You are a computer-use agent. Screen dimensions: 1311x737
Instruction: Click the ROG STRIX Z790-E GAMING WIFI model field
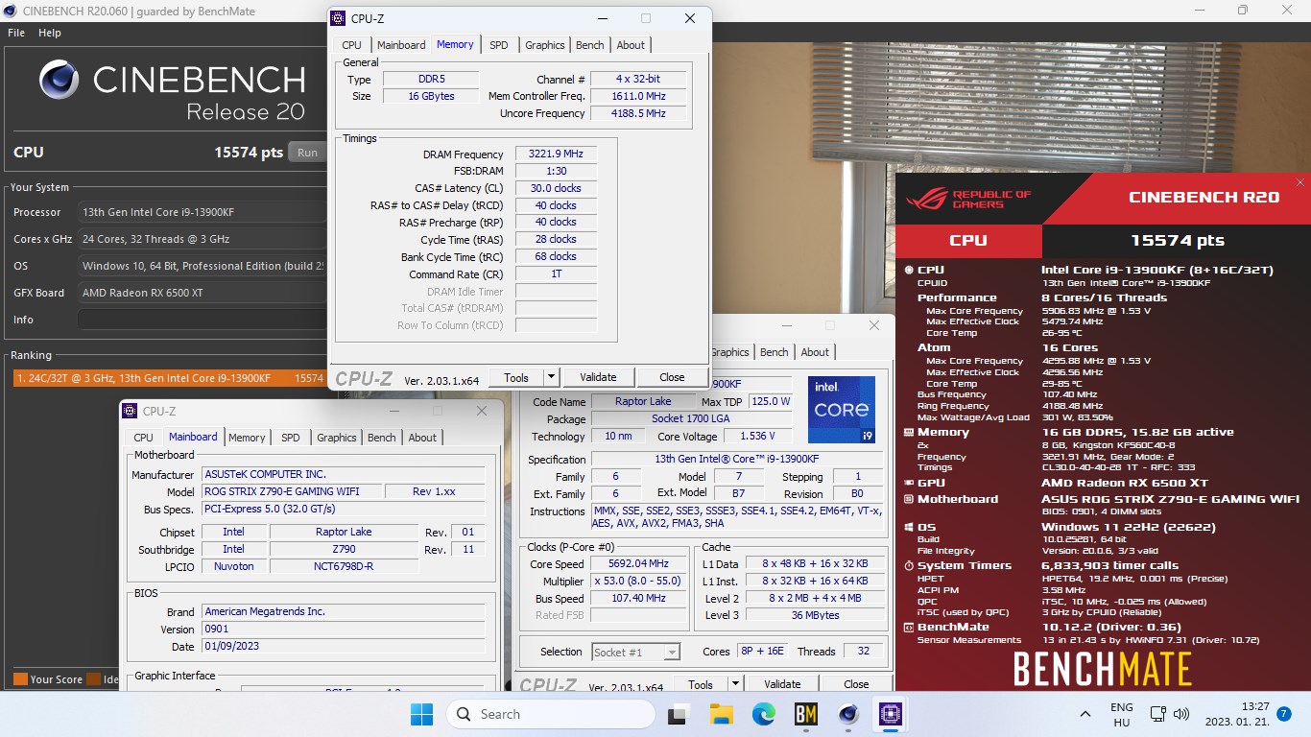(291, 491)
